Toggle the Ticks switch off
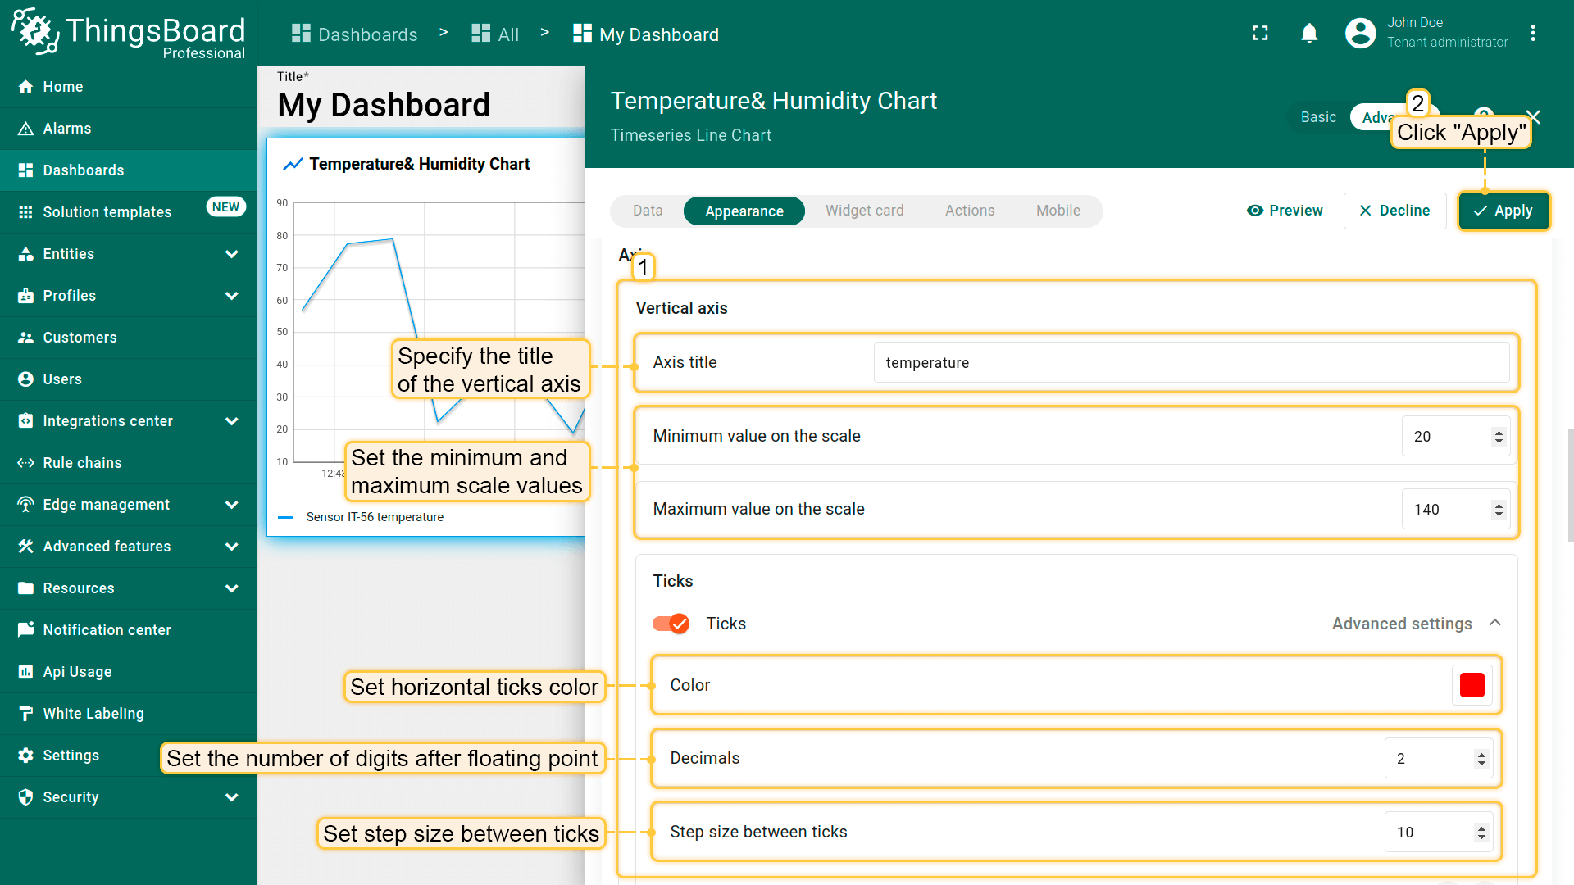This screenshot has height=885, width=1574. point(671,624)
